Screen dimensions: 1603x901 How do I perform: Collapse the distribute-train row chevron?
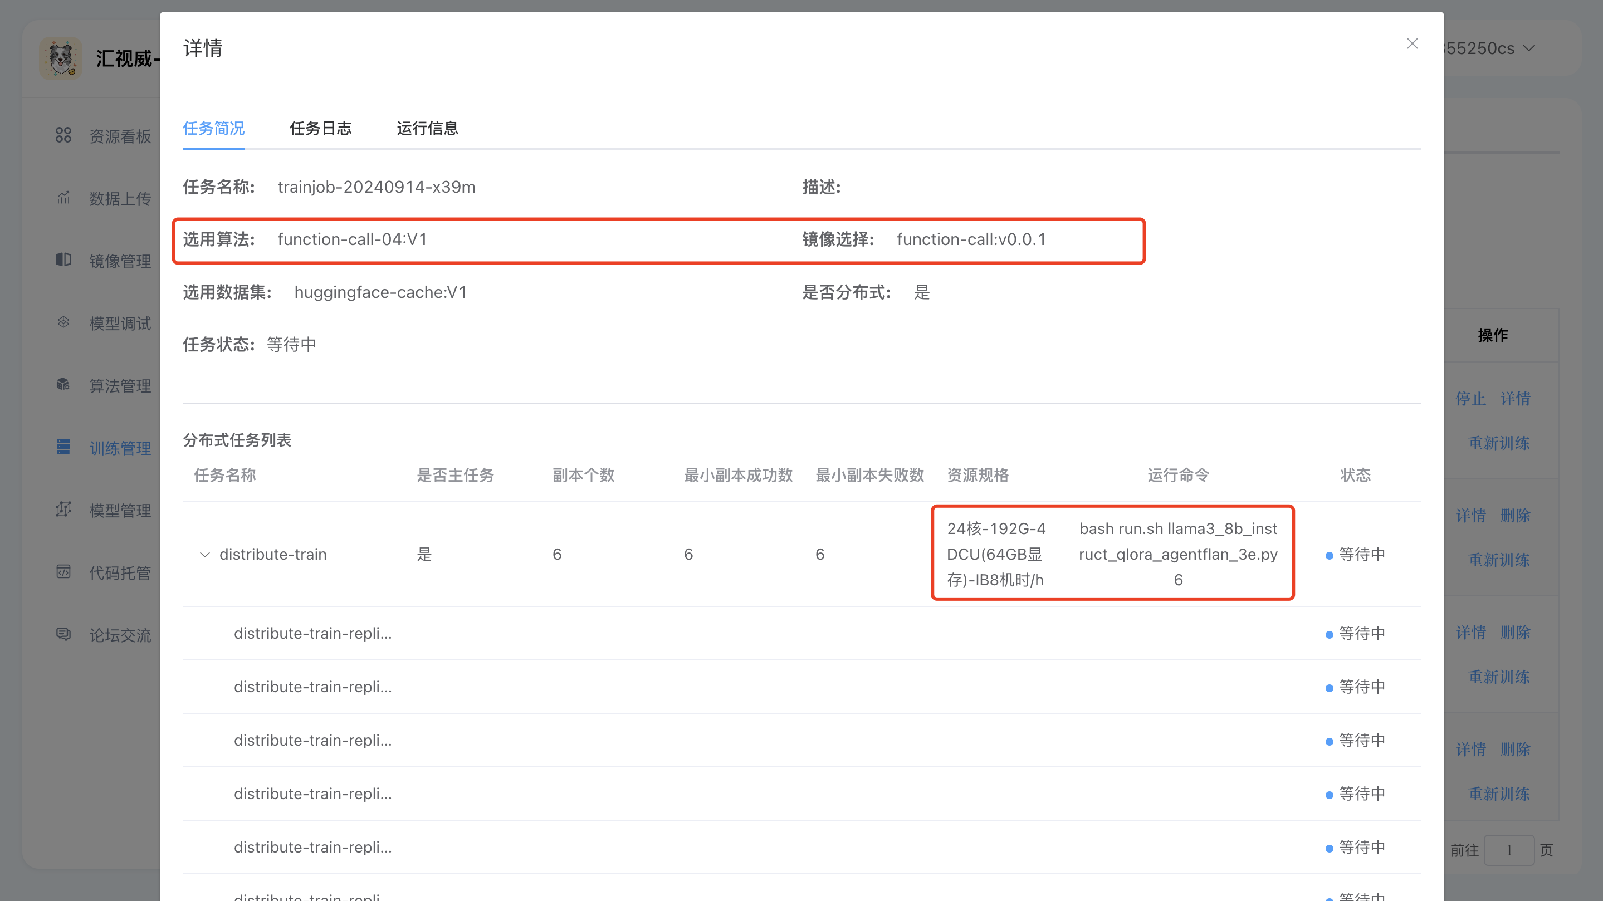pyautogui.click(x=204, y=555)
